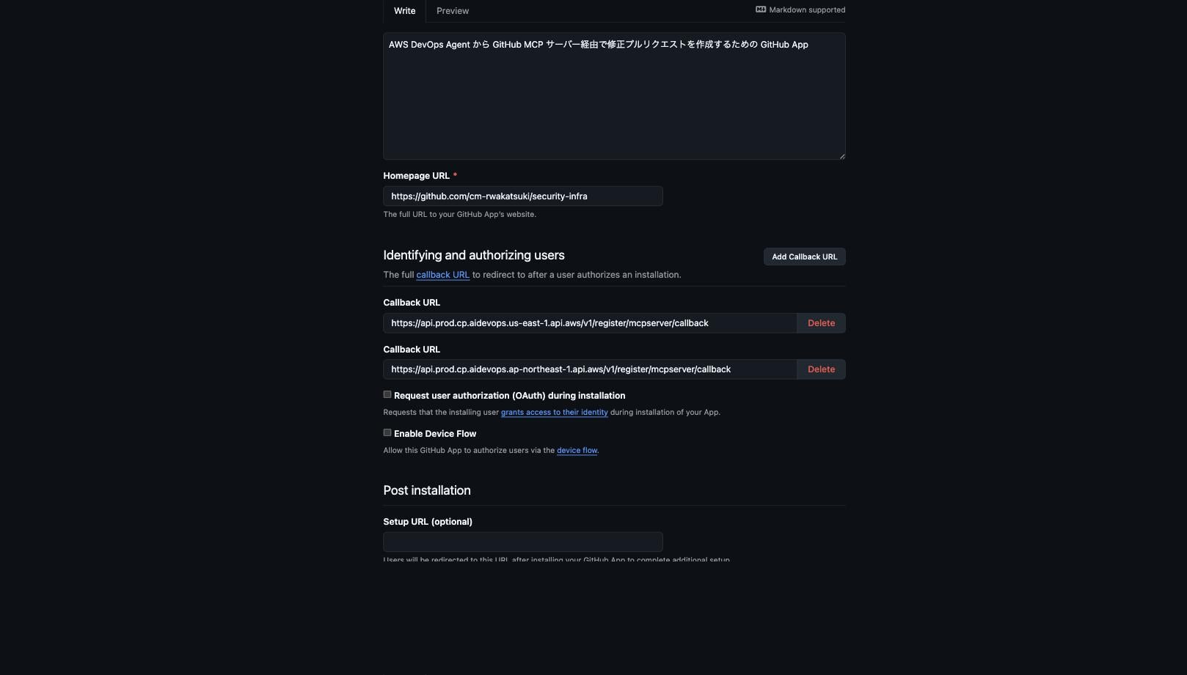Enable Request user authorization (OAuth) checkbox
Viewport: 1187px width, 675px height.
coord(387,394)
